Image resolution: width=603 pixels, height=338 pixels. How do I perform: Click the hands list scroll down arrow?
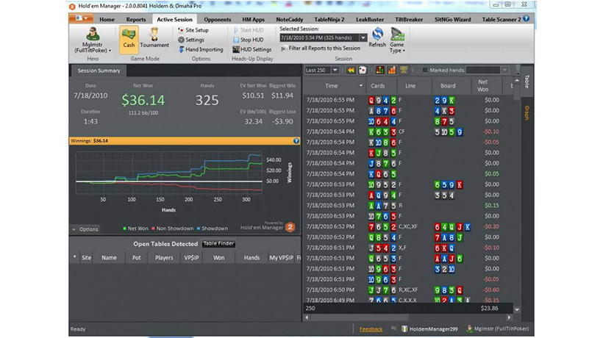(516, 309)
